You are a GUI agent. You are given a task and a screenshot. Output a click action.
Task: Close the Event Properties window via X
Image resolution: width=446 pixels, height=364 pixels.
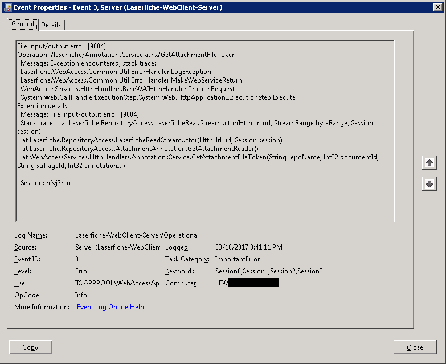pyautogui.click(x=438, y=7)
